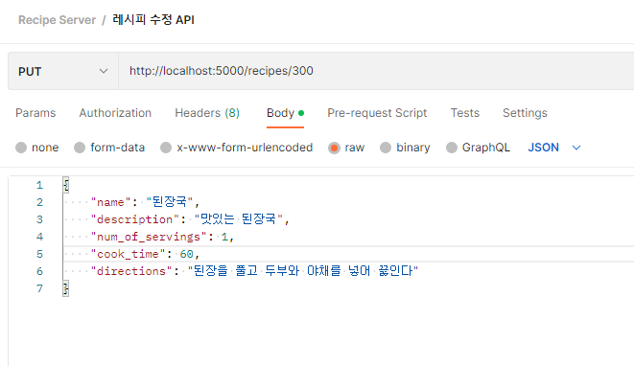Select the none body type
Viewport: 634px width, 366px height.
tap(37, 148)
